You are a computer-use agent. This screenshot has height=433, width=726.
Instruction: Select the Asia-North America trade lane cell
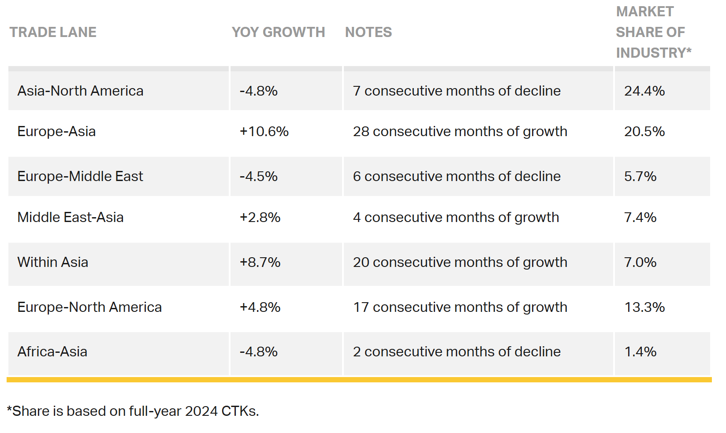click(80, 91)
